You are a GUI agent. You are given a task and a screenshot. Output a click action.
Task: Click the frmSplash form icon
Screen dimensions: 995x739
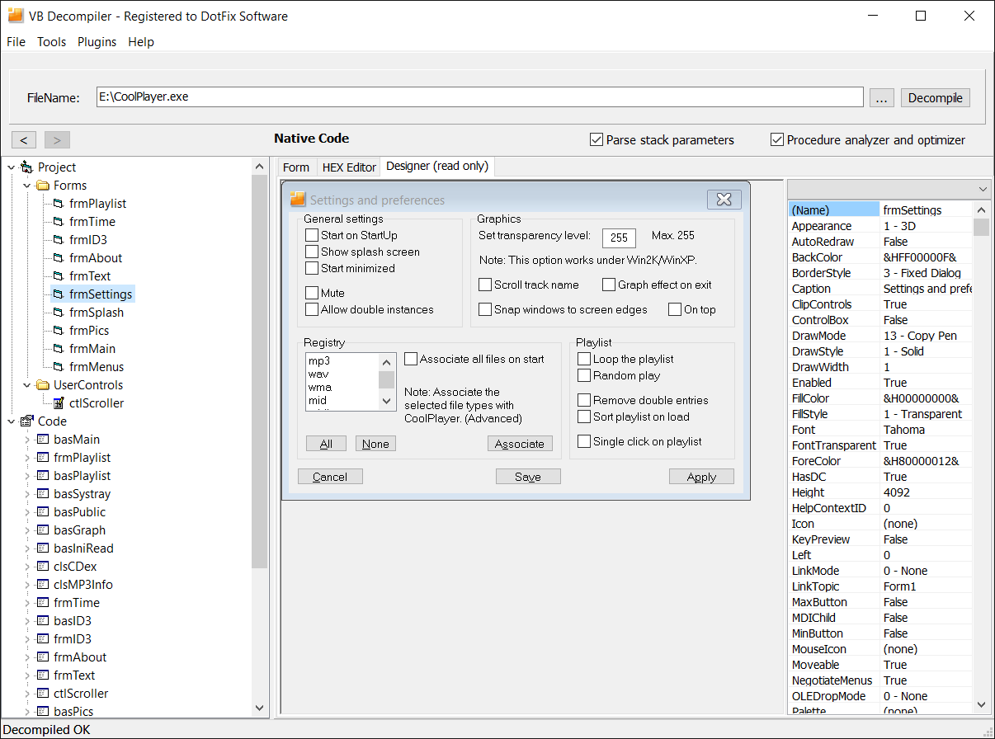coord(59,313)
